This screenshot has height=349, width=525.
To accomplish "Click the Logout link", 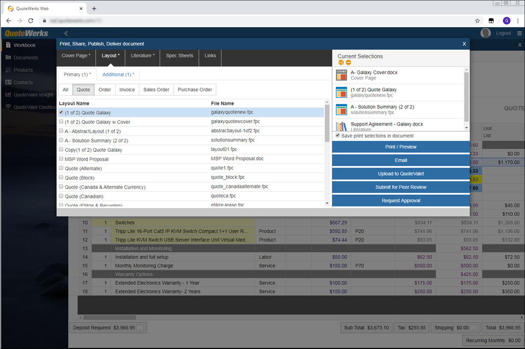I will 503,33.
